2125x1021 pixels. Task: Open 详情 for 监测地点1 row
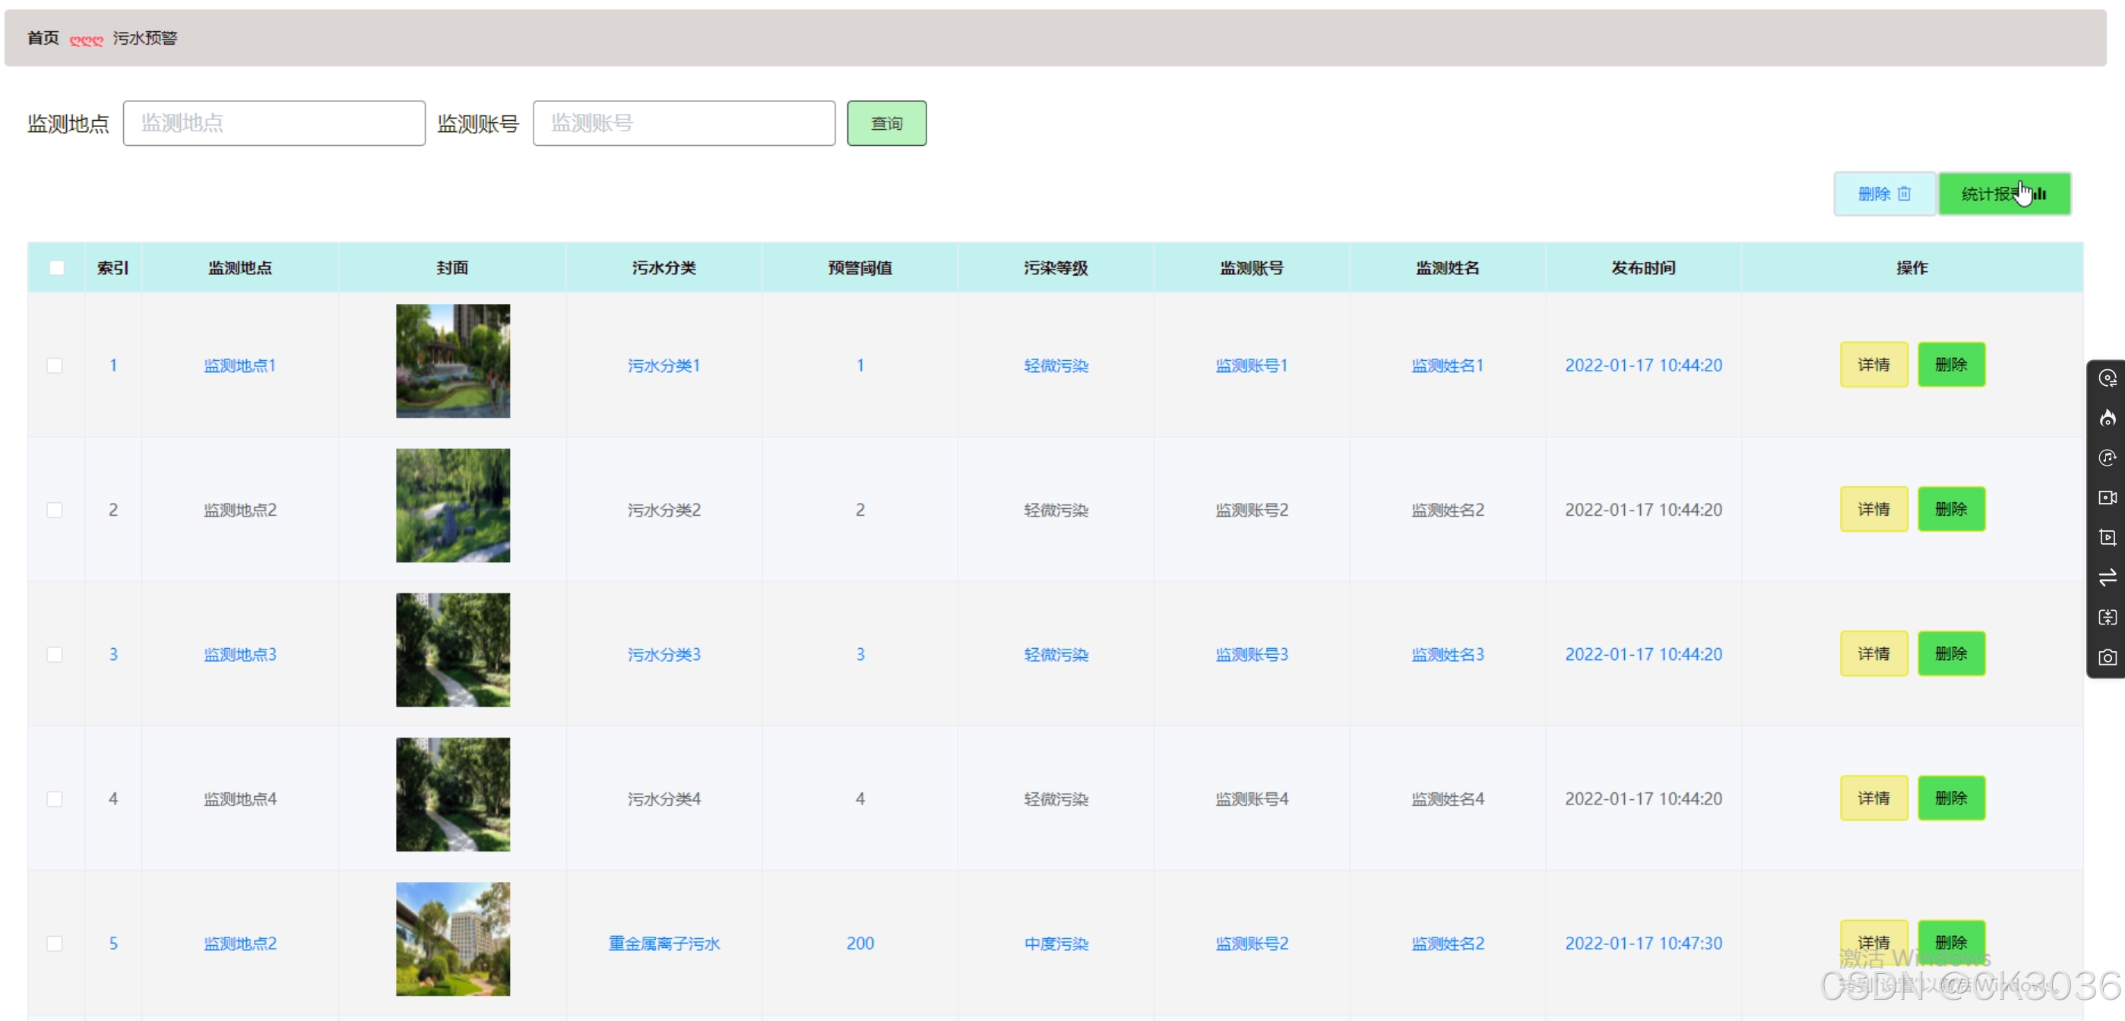point(1873,365)
